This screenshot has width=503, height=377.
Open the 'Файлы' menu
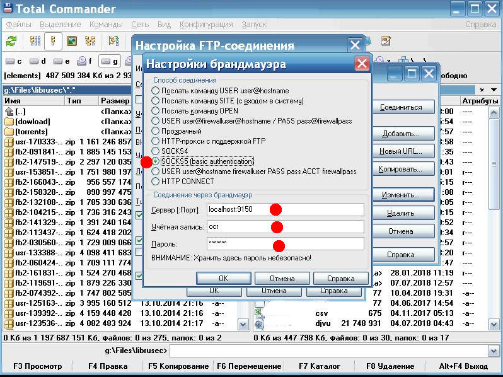(x=19, y=25)
